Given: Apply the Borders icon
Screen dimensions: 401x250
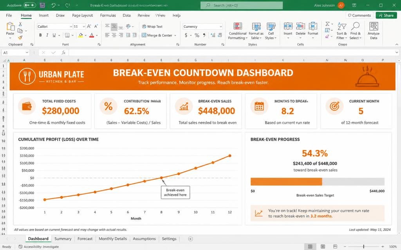Looking at the screenshot, I should pos(67,35).
